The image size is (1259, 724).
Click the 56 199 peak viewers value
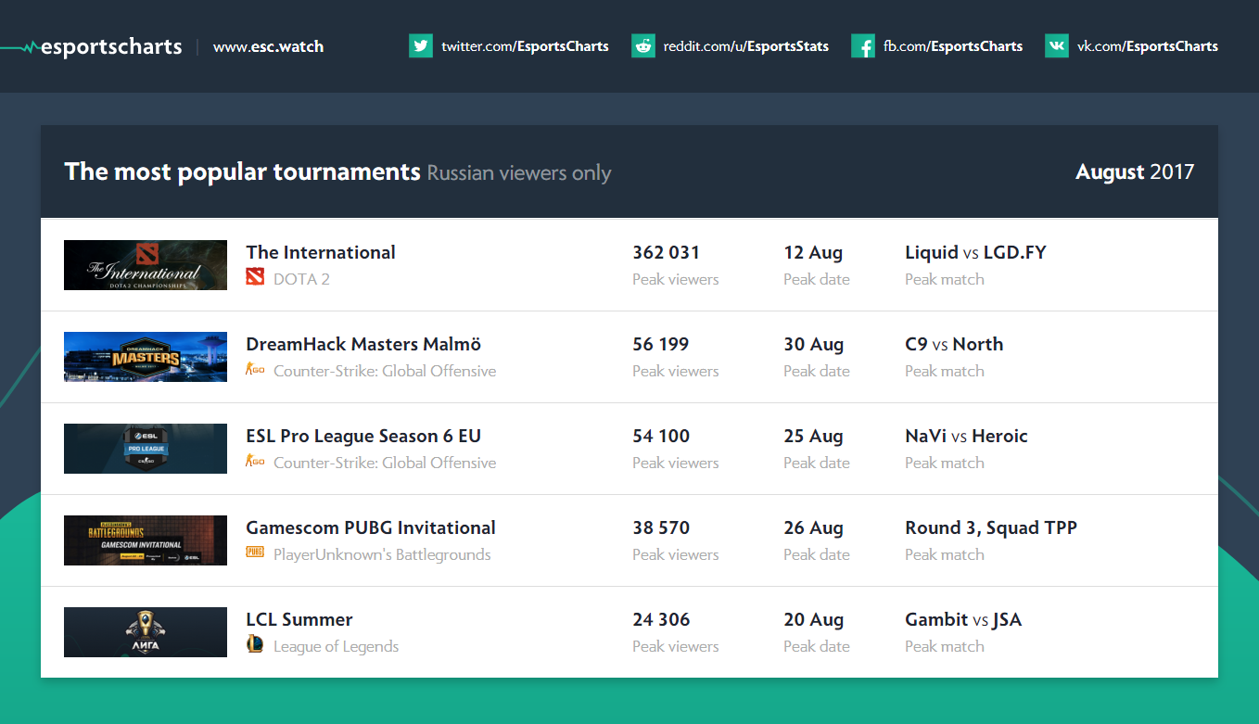[x=661, y=344]
